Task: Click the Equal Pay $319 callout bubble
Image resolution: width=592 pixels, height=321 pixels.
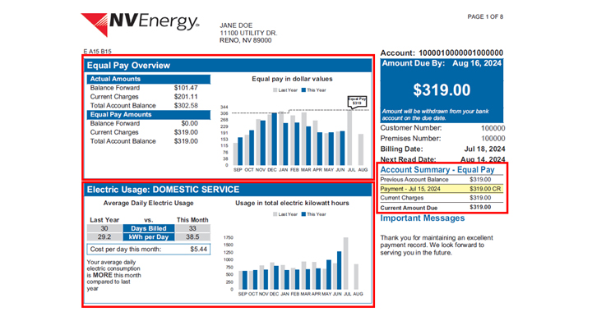Action: (x=357, y=102)
